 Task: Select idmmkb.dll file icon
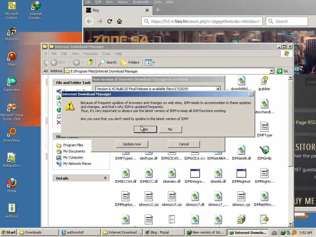218,176
